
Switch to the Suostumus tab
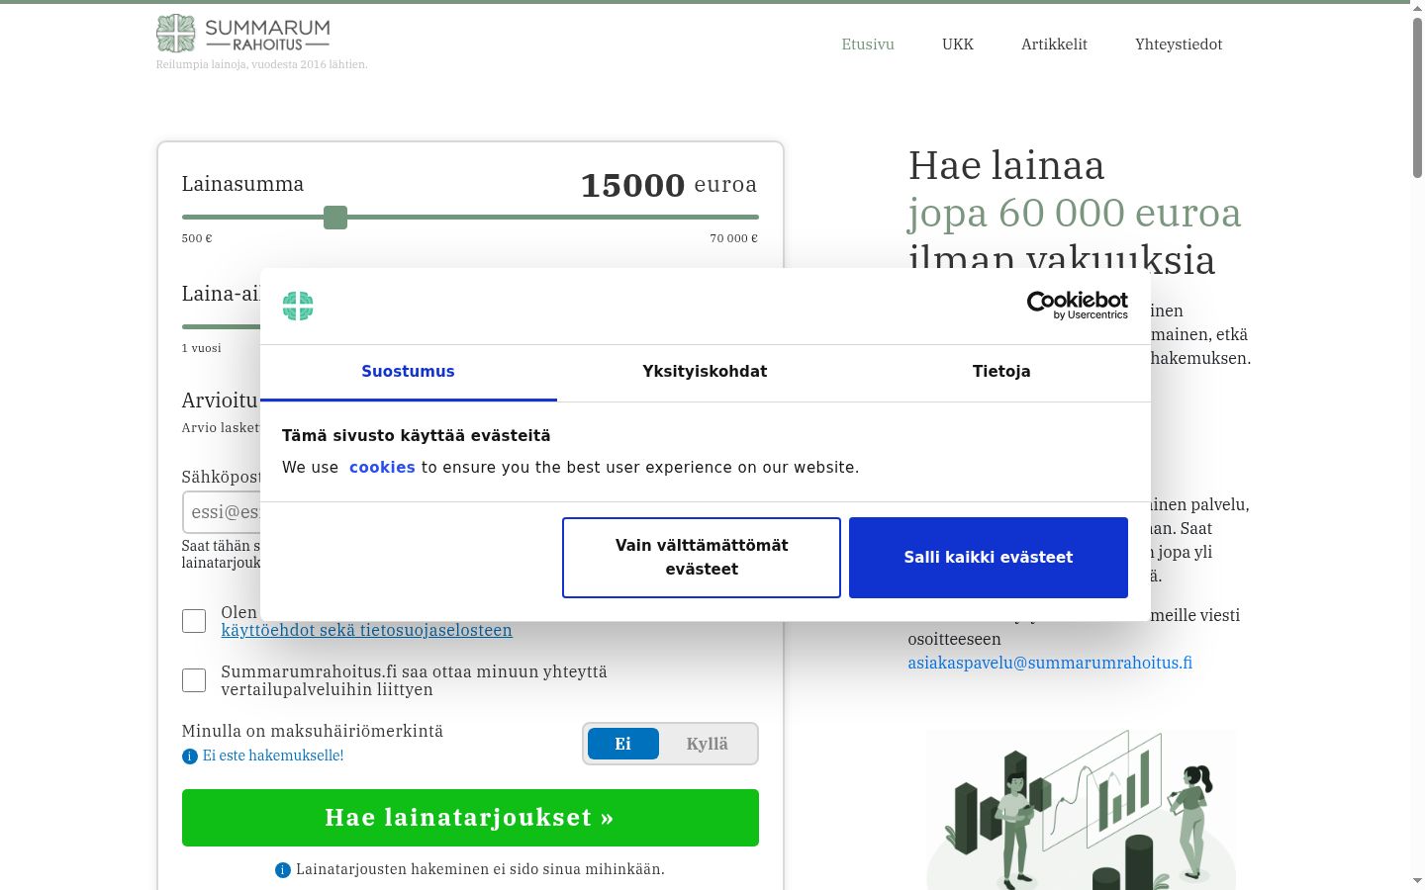click(x=408, y=372)
